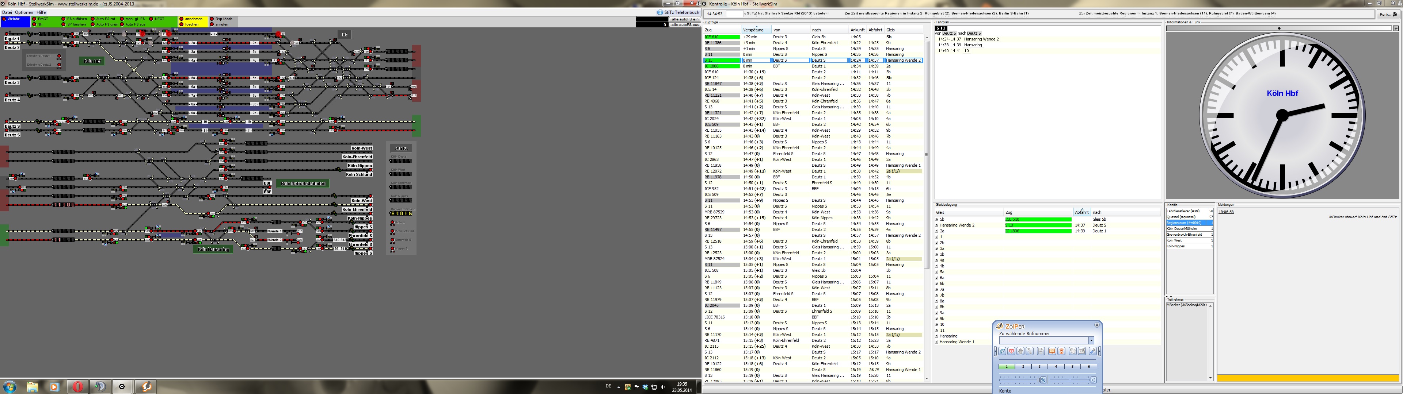This screenshot has width=1403, height=394.
Task: Open Zoiper phonebook book icon
Action: coord(1052,351)
